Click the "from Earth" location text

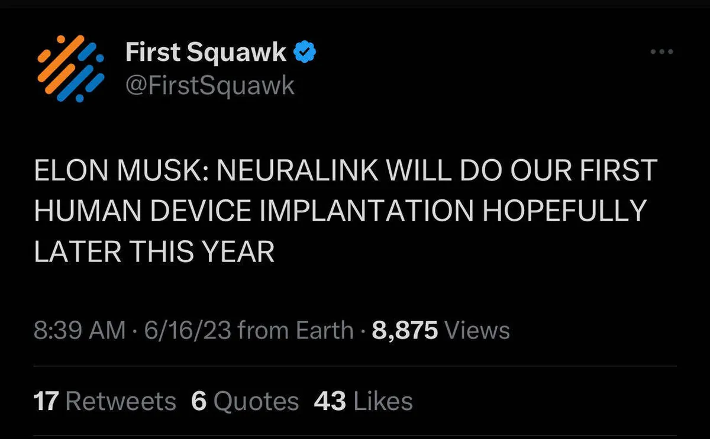[295, 330]
